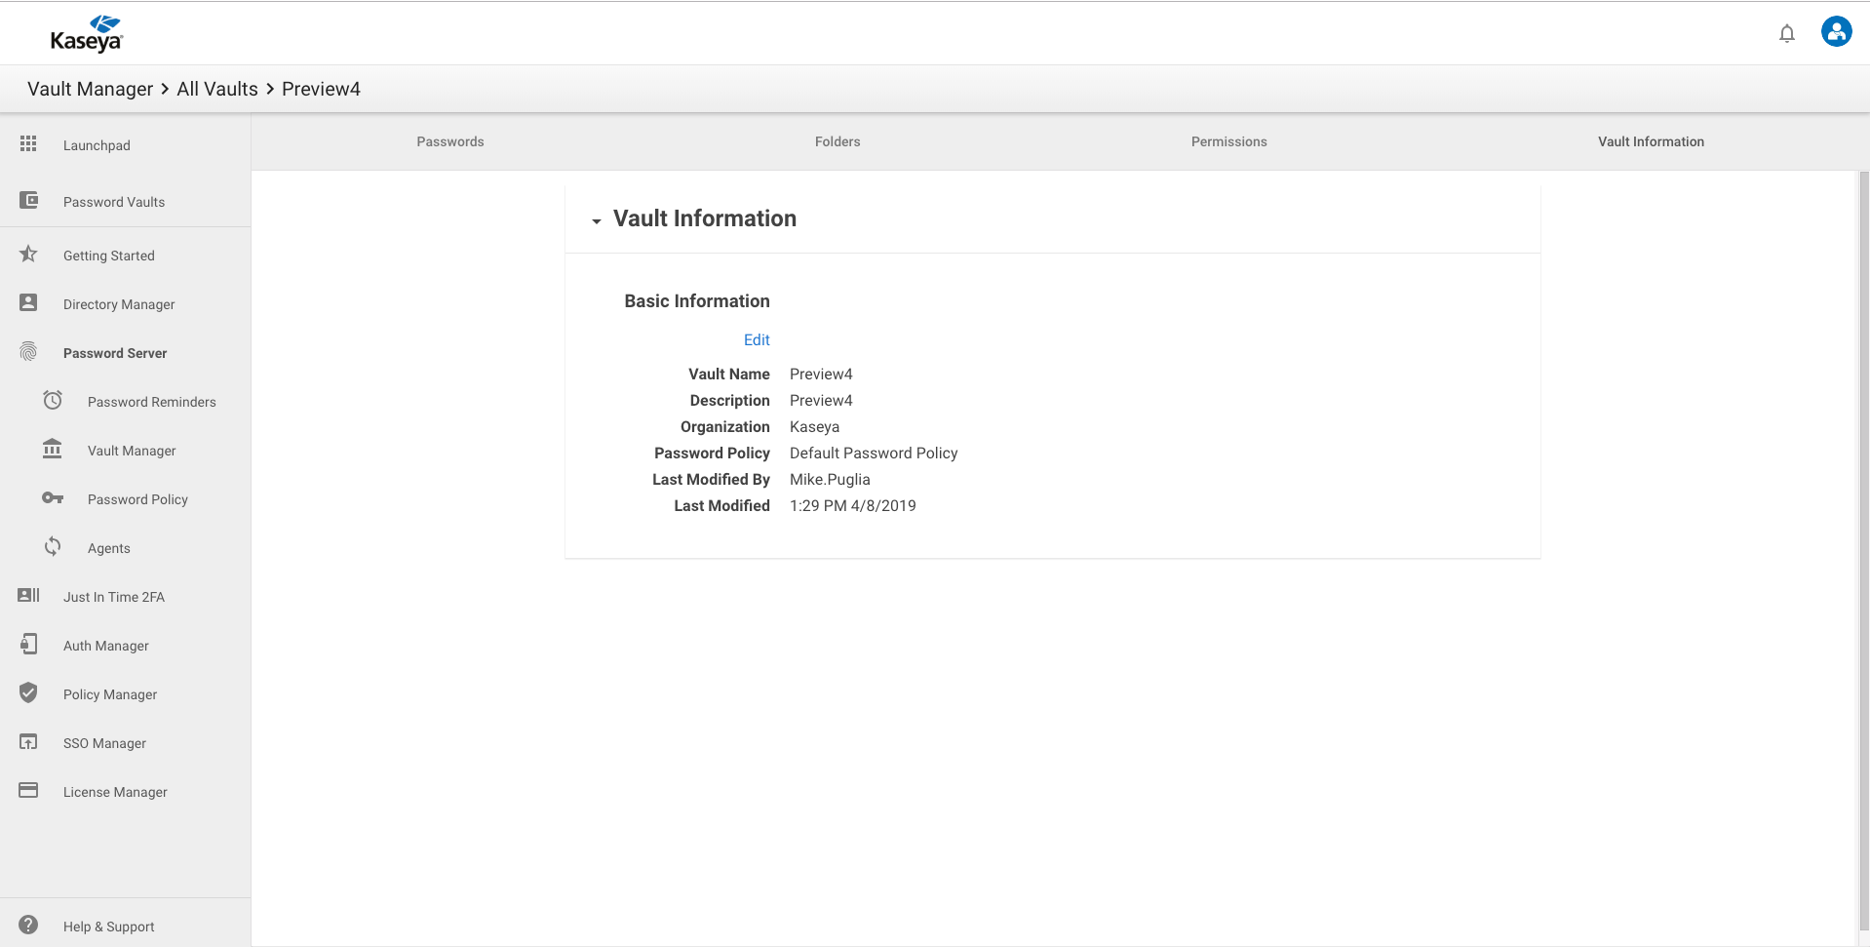1870x947 pixels.
Task: Click the Kaseya logo
Action: click(87, 33)
